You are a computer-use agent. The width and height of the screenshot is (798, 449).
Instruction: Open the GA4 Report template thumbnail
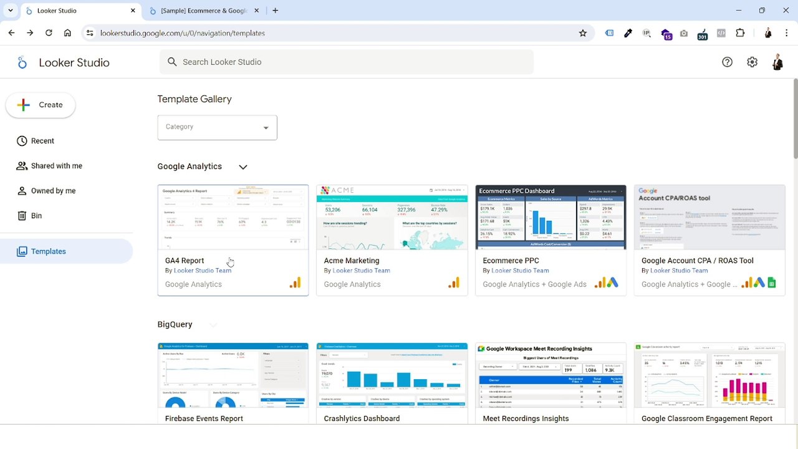pyautogui.click(x=233, y=218)
